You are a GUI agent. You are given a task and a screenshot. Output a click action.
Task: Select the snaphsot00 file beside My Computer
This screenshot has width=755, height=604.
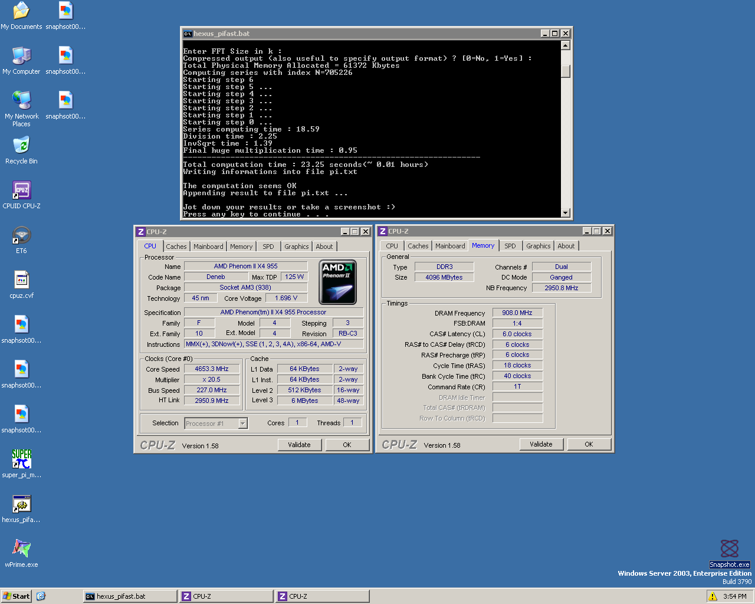(65, 60)
